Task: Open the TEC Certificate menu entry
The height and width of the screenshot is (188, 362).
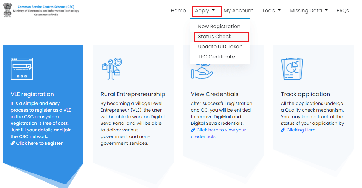Action: pyautogui.click(x=216, y=57)
